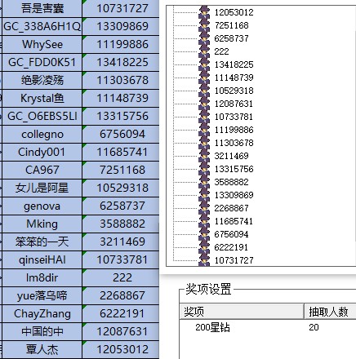Select spreadsheet cell 吾是害囊
The width and height of the screenshot is (356, 359).
coord(42,8)
